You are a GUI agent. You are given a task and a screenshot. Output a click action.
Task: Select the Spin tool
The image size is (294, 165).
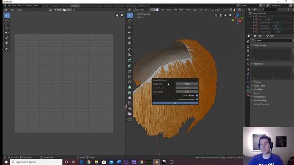(x=130, y=93)
